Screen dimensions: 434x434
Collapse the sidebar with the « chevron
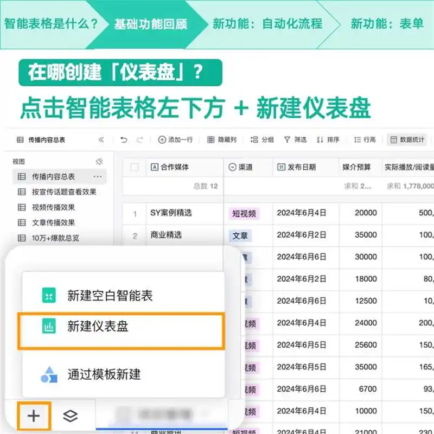click(101, 139)
